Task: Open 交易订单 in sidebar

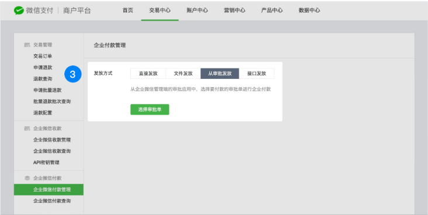Action: 43,56
